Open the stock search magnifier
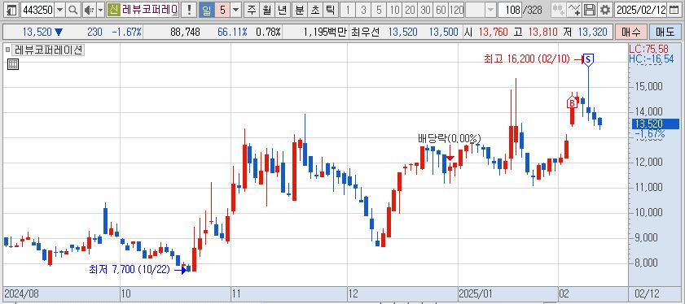Viewport: 685px width, 304px height. 73,10
